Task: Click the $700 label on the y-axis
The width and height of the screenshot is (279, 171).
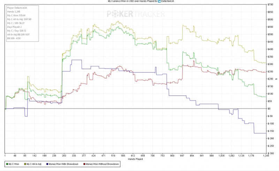Action: click(x=270, y=5)
